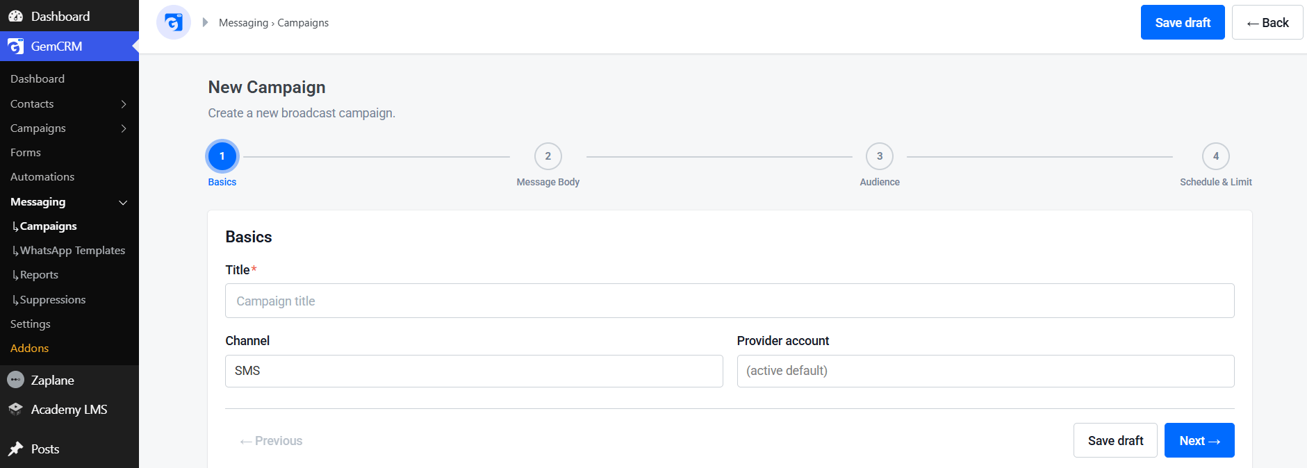Go to step 4 Schedule & Limit circle
This screenshot has width=1307, height=468.
[1216, 156]
